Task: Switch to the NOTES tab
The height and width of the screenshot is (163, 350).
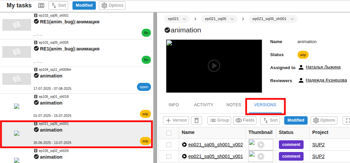Action: (234, 105)
